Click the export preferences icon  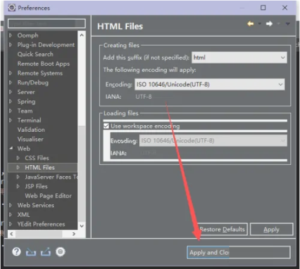(x=46, y=251)
